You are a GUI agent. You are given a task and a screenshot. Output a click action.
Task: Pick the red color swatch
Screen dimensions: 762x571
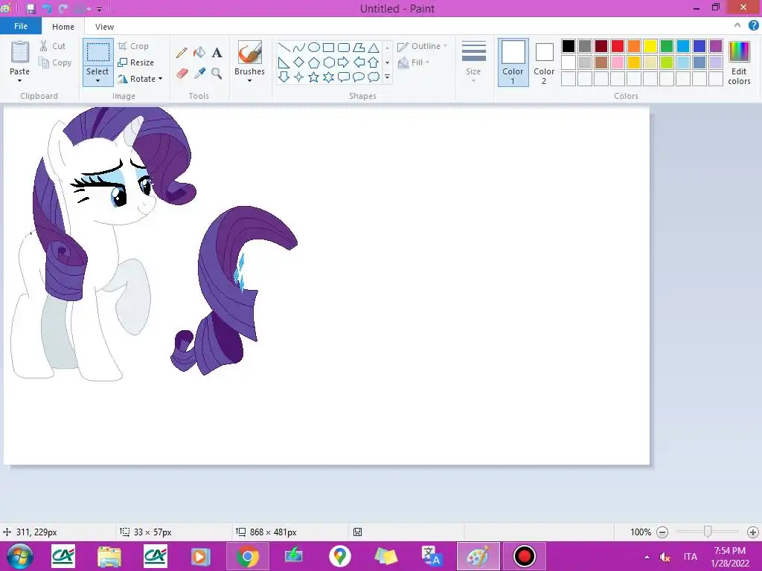tap(618, 46)
